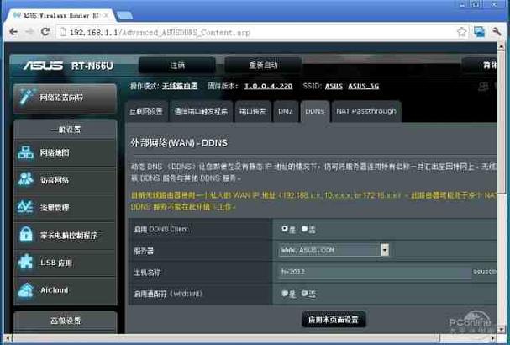Apply settings with 应用本页面设置 button
510x345 pixels.
pos(334,320)
